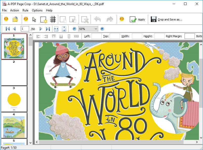The height and width of the screenshot is (150, 203).
Task: Select page 4 thumbnail
Action: [x=14, y=125]
